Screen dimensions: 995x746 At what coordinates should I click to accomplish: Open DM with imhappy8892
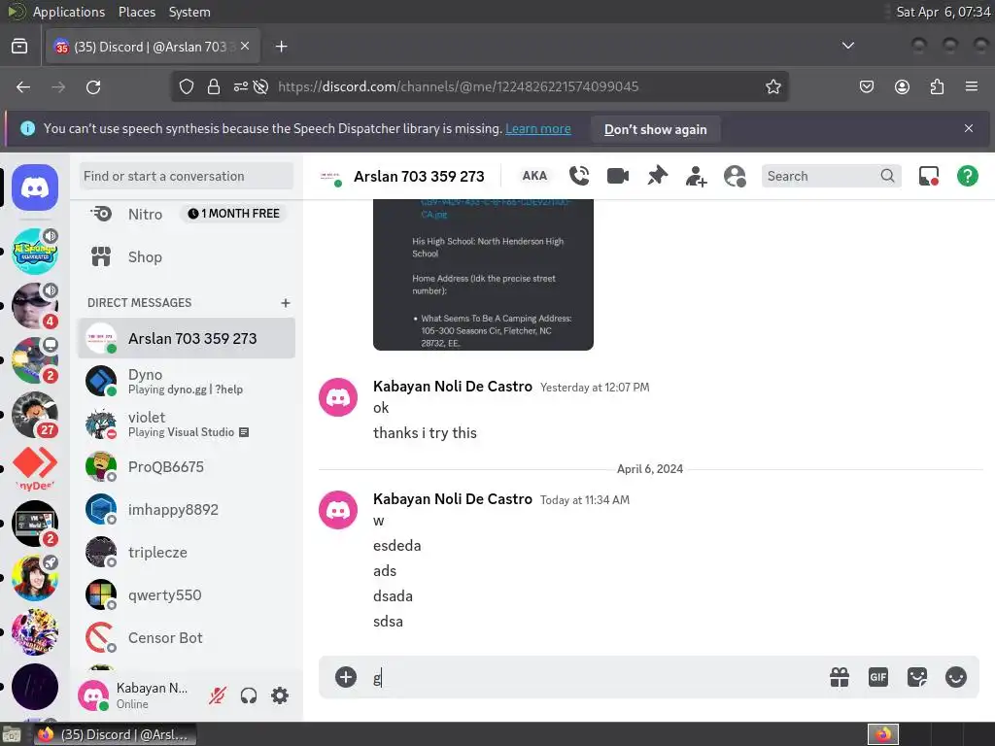coord(187,509)
